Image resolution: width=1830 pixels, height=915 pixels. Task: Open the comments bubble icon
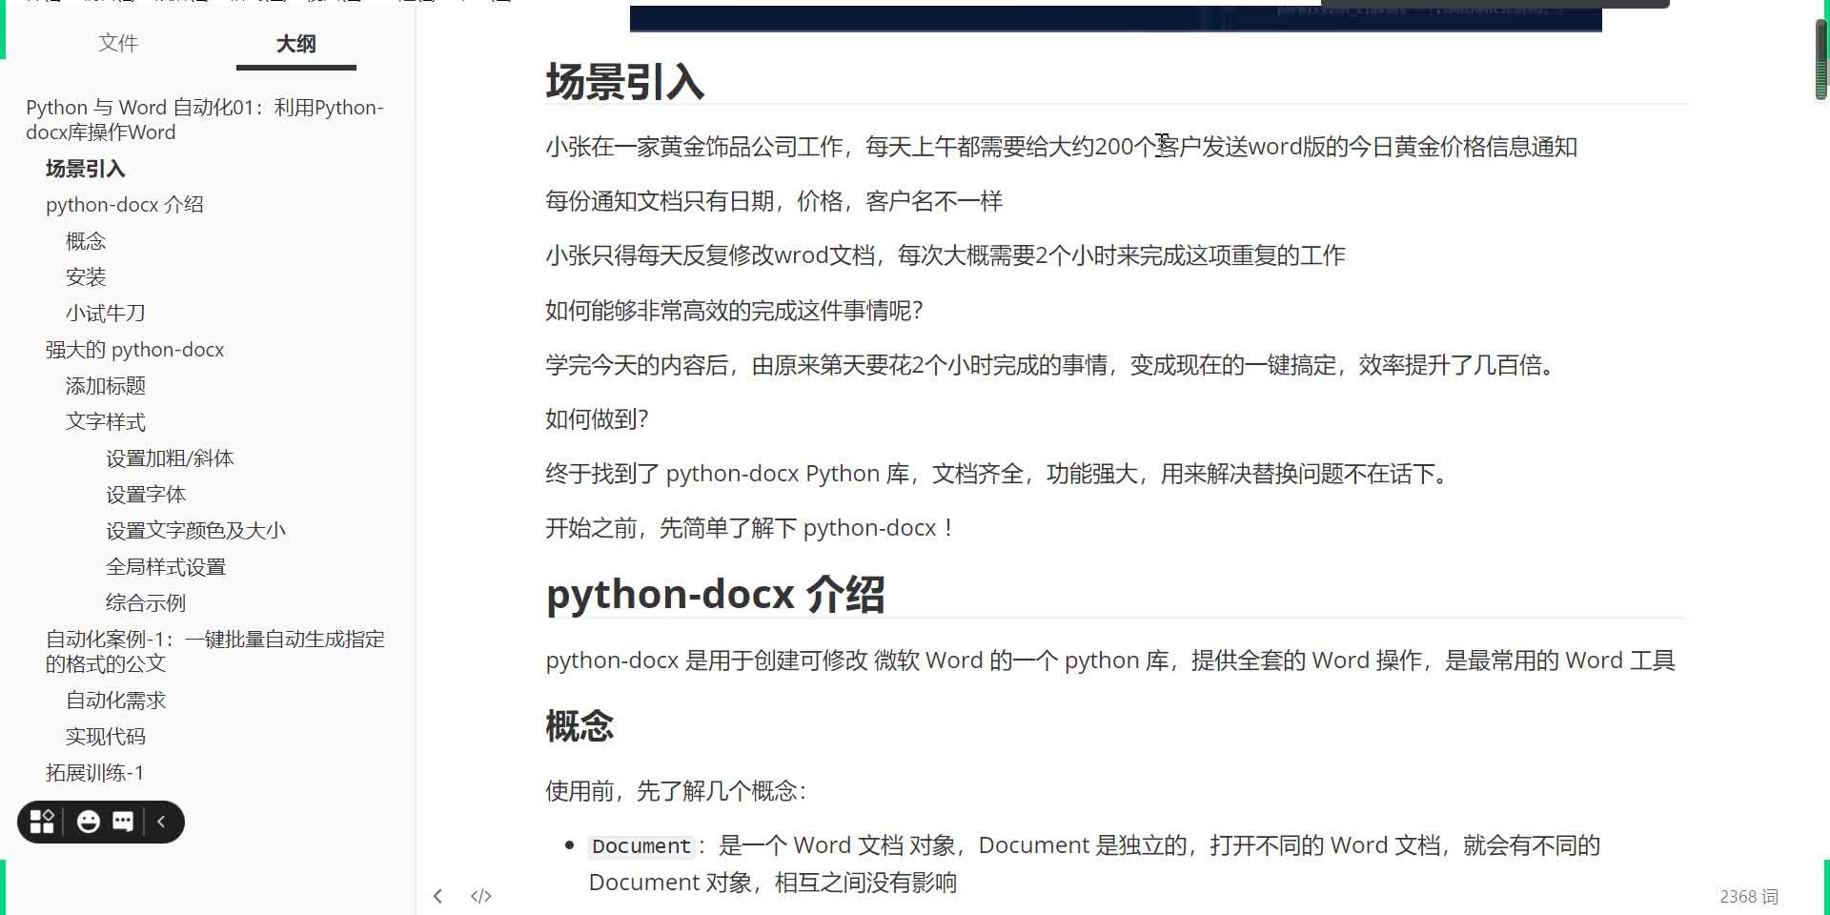click(x=123, y=822)
